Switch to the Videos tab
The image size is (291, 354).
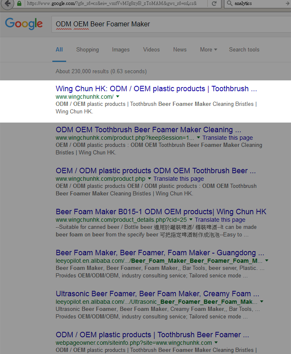[152, 50]
